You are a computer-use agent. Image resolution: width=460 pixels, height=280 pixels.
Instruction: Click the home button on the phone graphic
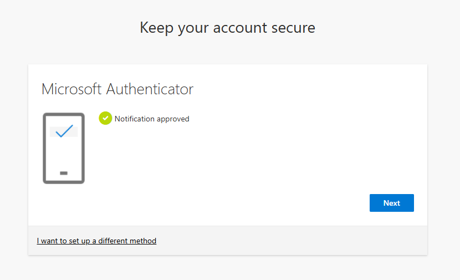[64, 173]
